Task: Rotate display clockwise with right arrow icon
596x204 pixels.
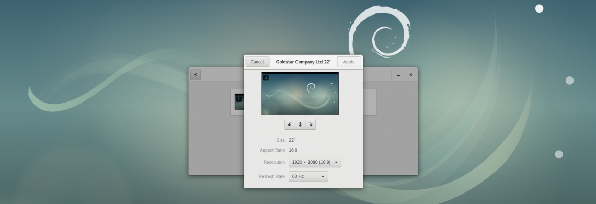Action: pos(311,124)
